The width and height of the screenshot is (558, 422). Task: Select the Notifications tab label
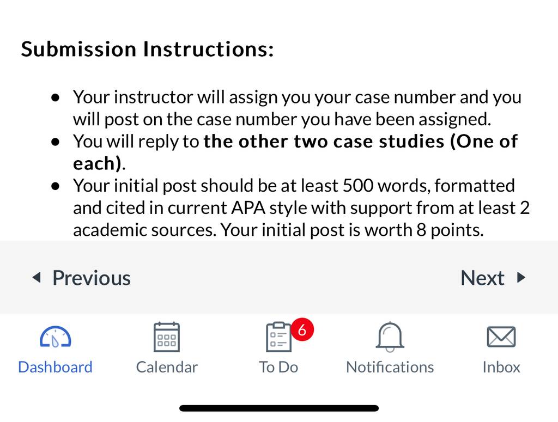click(x=390, y=367)
